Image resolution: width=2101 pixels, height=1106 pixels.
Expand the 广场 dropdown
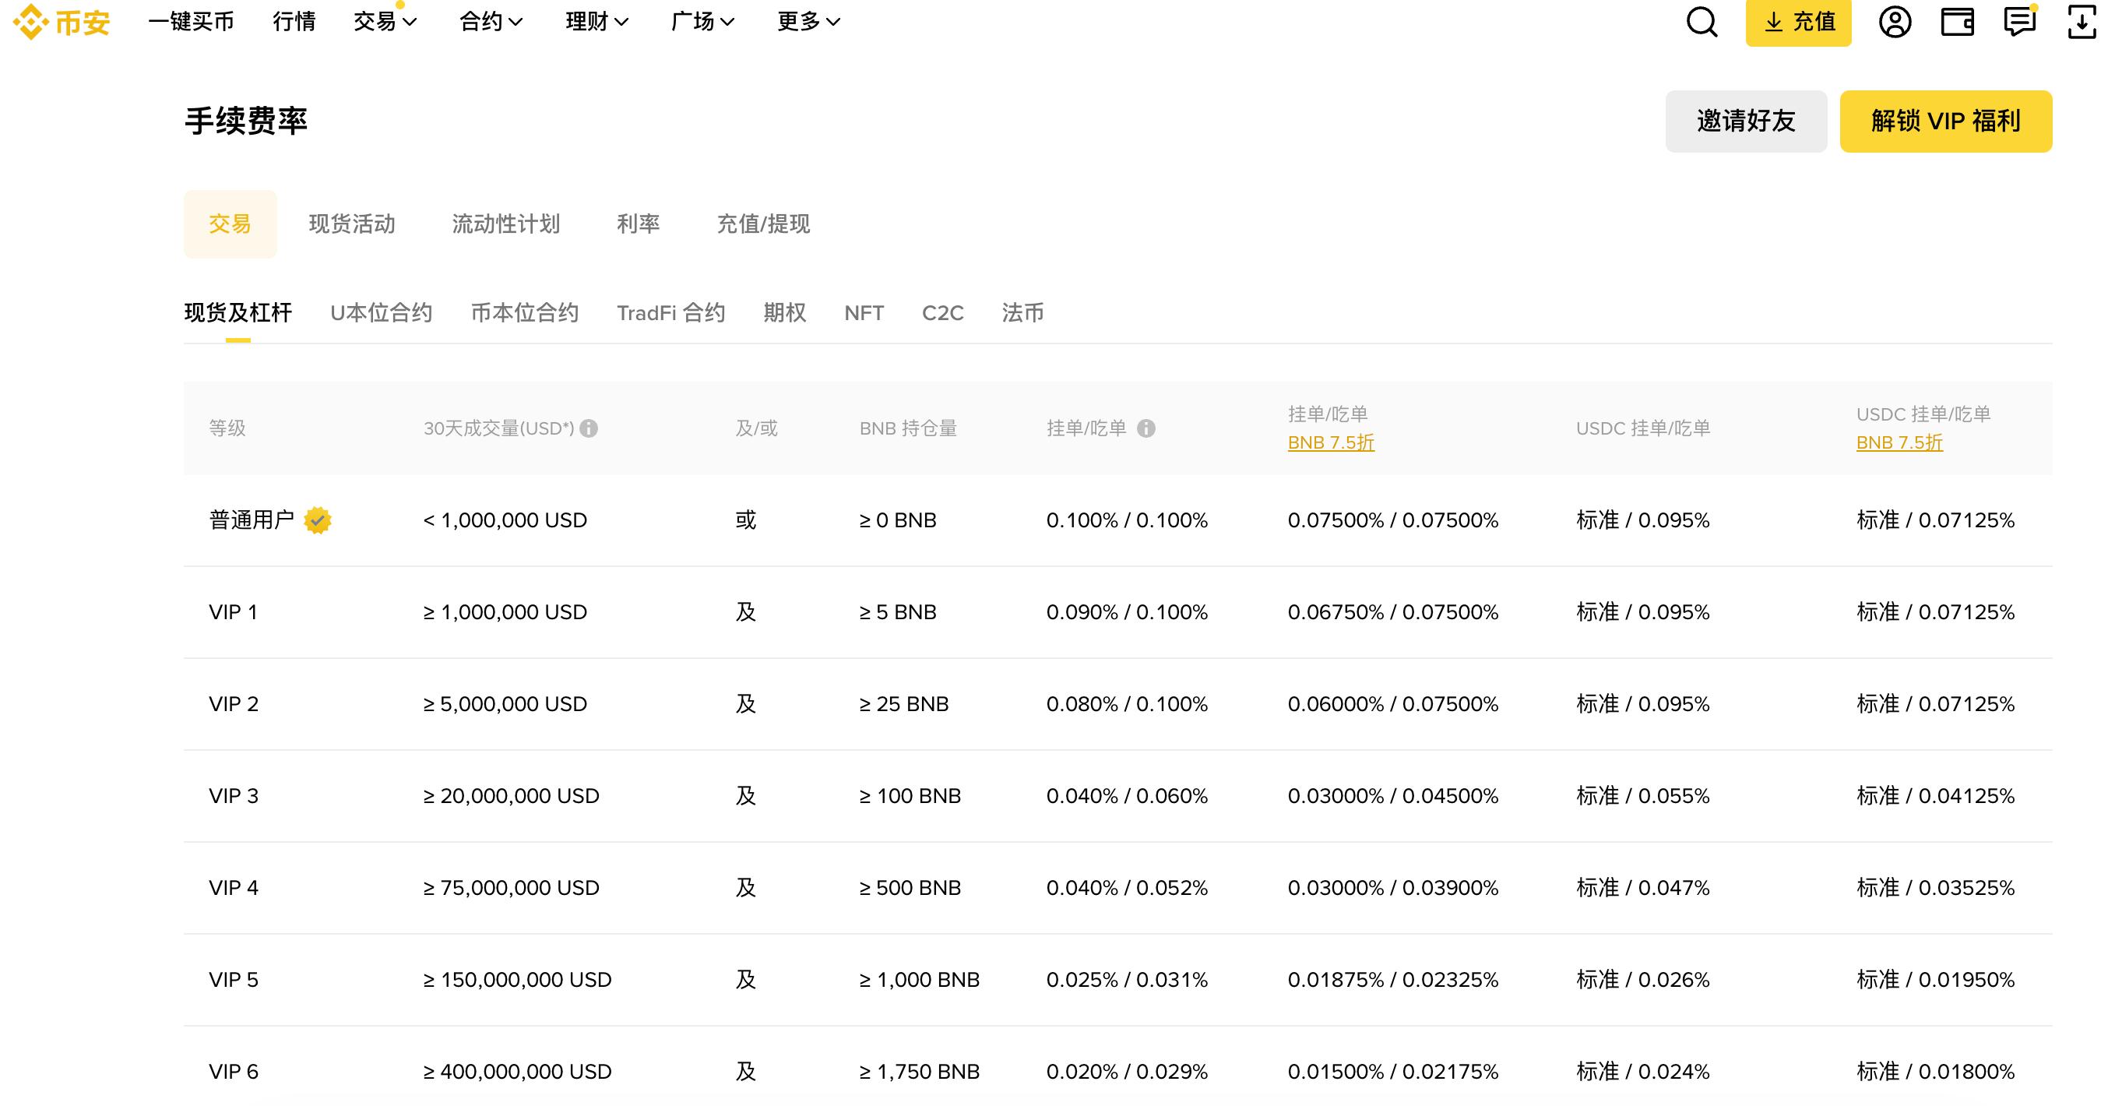tap(702, 21)
